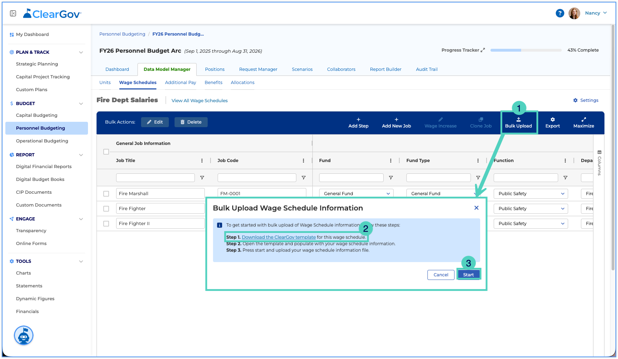The width and height of the screenshot is (618, 359).
Task: Check the Fire Fighter II row checkbox
Action: (106, 224)
